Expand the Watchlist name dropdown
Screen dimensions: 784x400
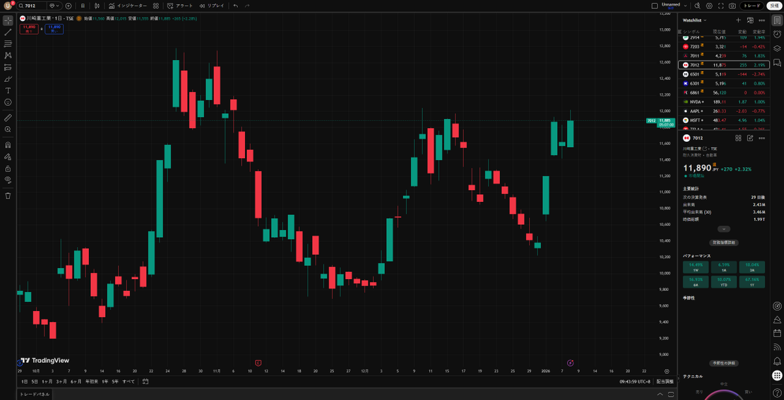tap(694, 20)
